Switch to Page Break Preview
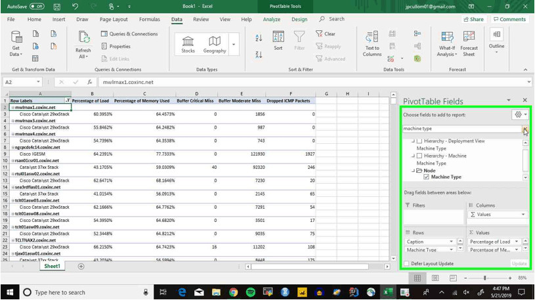The width and height of the screenshot is (535, 300). (x=453, y=278)
